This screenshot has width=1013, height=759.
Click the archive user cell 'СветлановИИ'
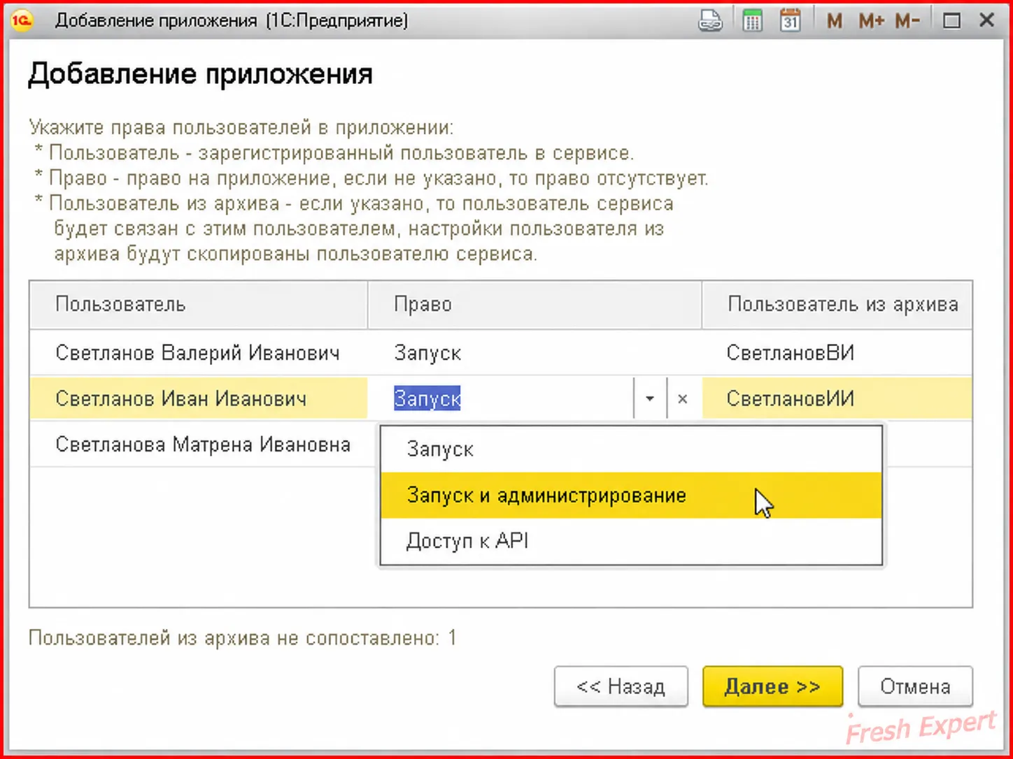791,398
